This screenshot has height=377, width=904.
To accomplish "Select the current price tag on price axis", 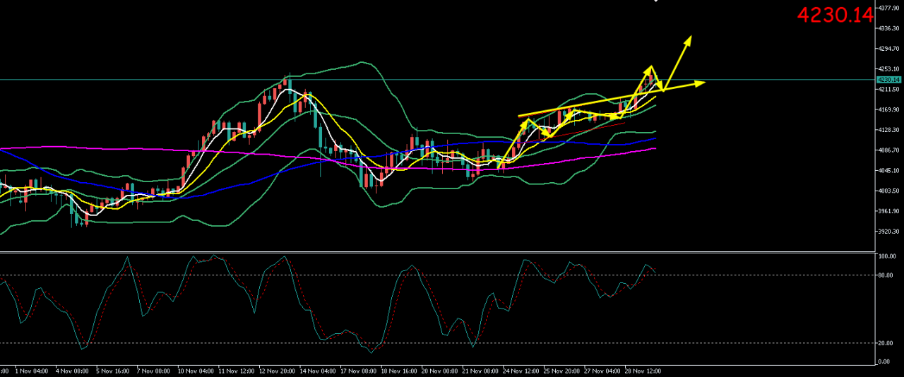I will [x=888, y=80].
